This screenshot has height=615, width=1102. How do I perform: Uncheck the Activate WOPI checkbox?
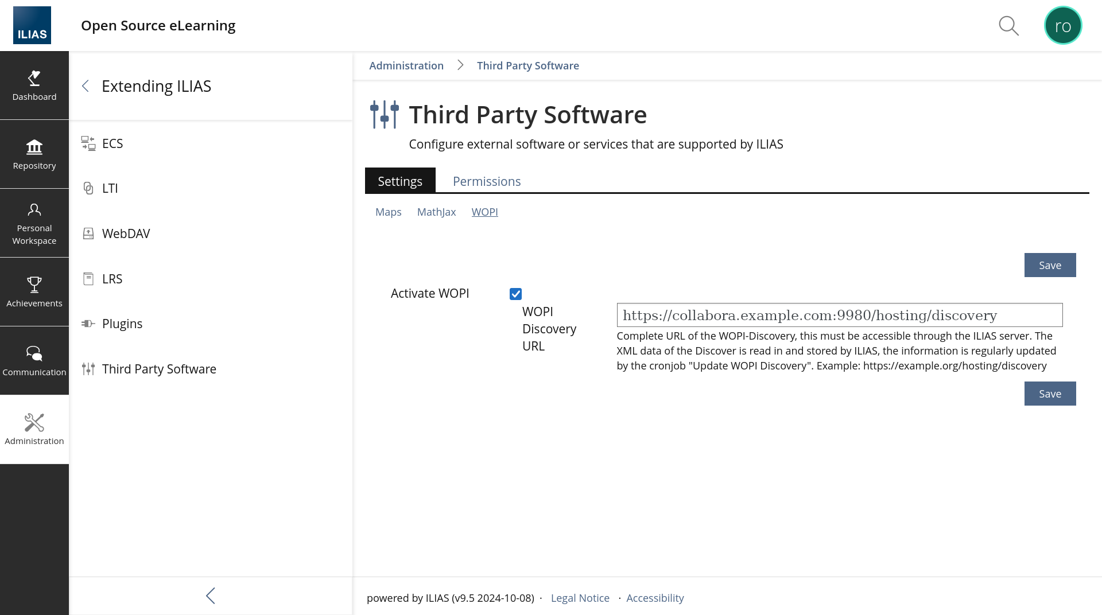coord(515,294)
